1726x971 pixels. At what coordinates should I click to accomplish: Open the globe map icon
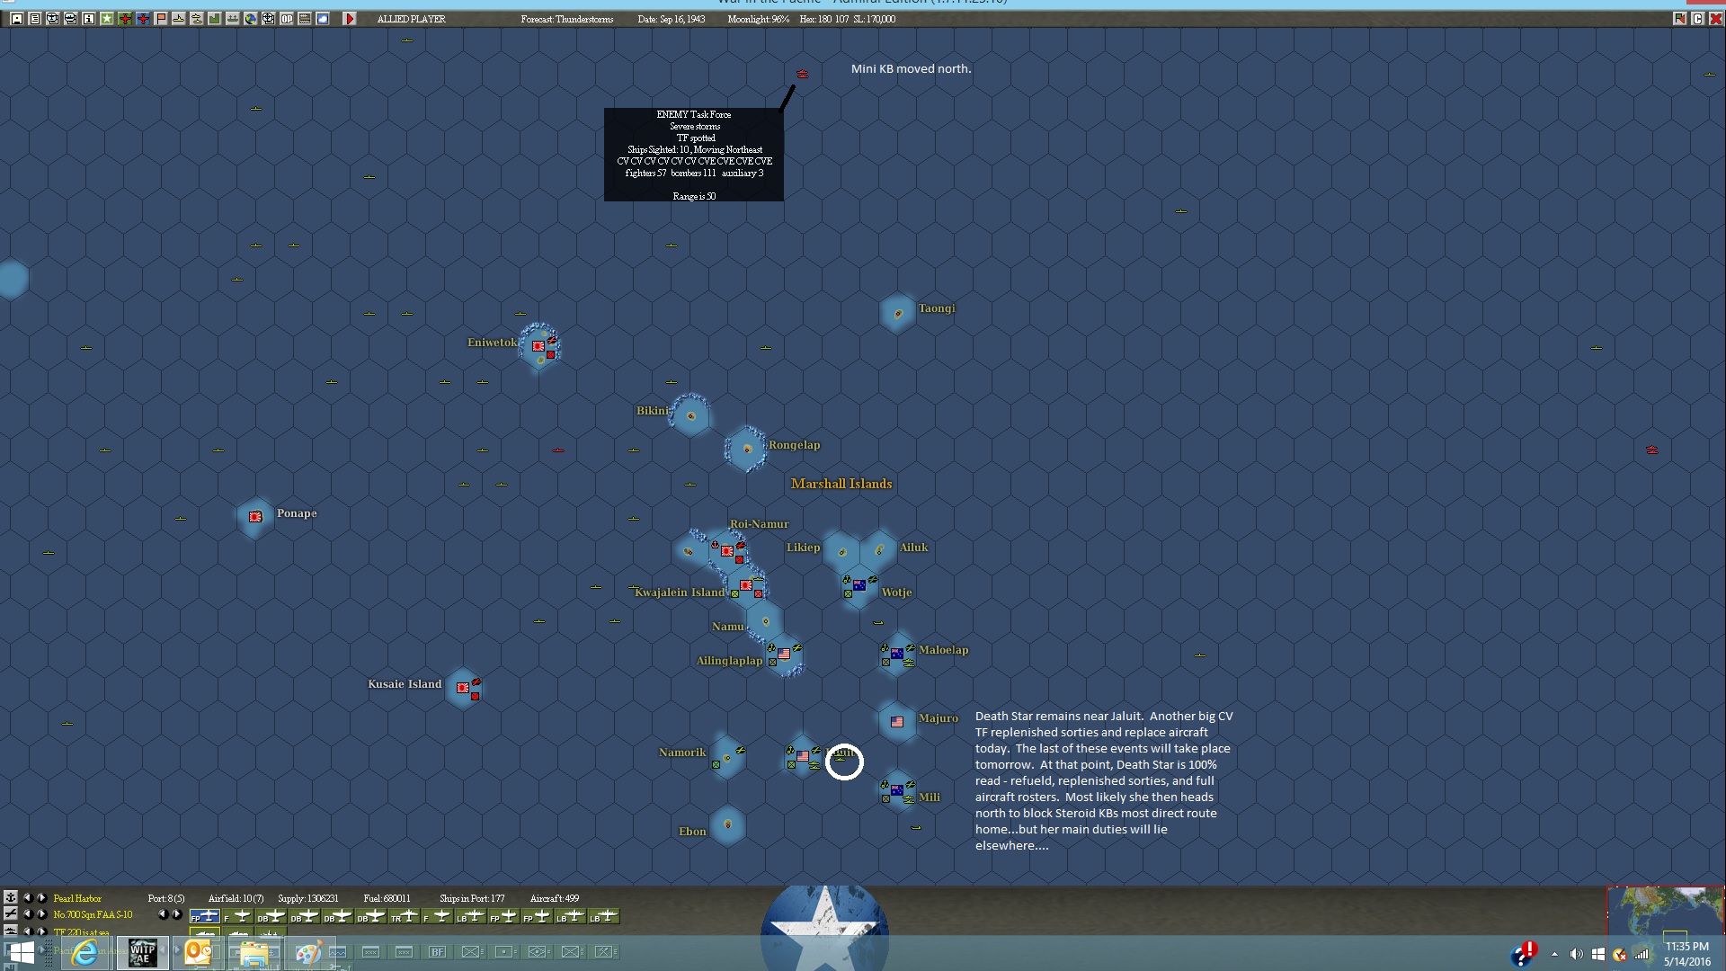(x=251, y=19)
